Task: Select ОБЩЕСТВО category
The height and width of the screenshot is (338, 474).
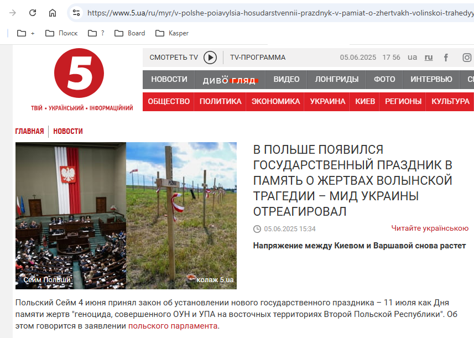Action: click(x=168, y=102)
